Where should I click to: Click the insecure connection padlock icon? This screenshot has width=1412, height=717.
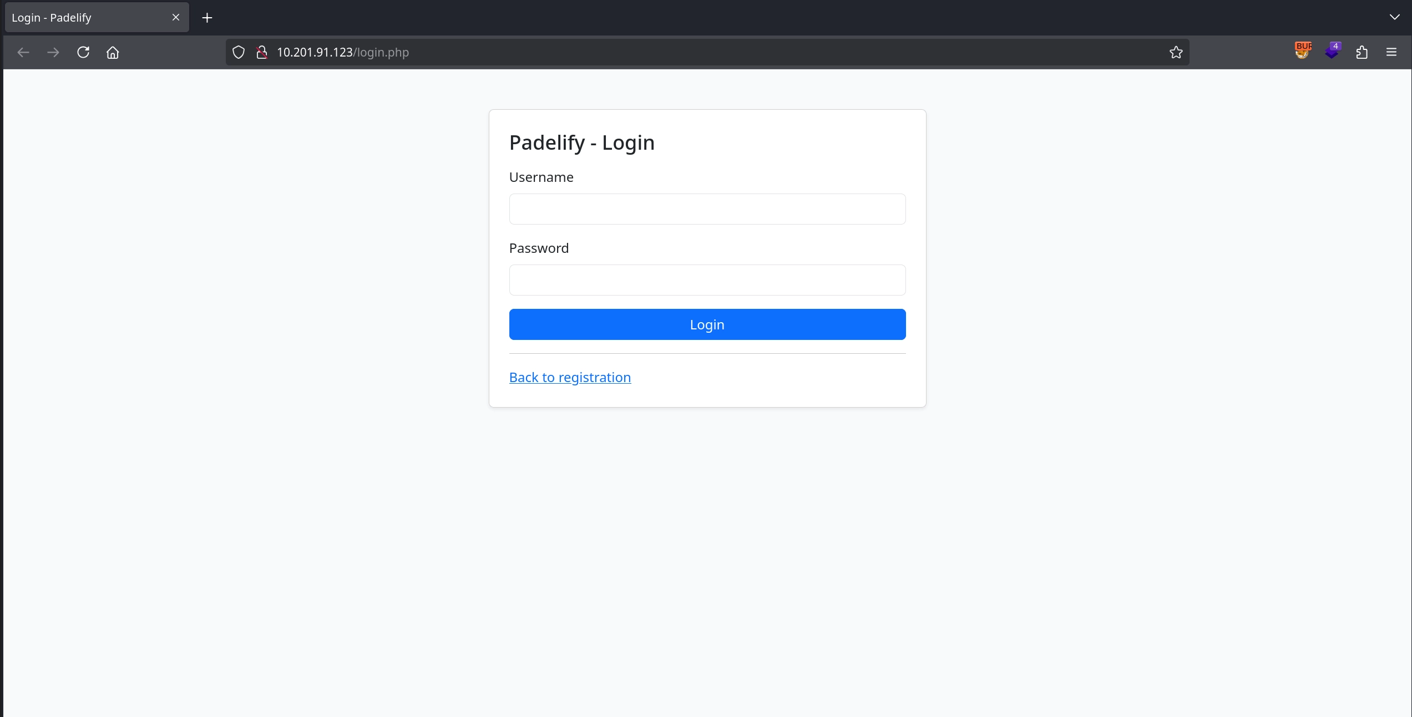(261, 52)
